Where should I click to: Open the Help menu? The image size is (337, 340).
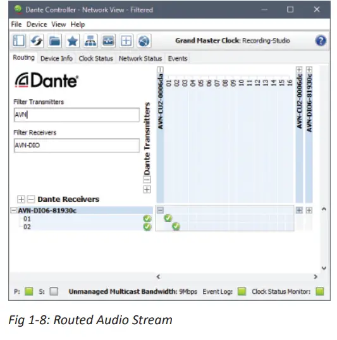pos(78,24)
